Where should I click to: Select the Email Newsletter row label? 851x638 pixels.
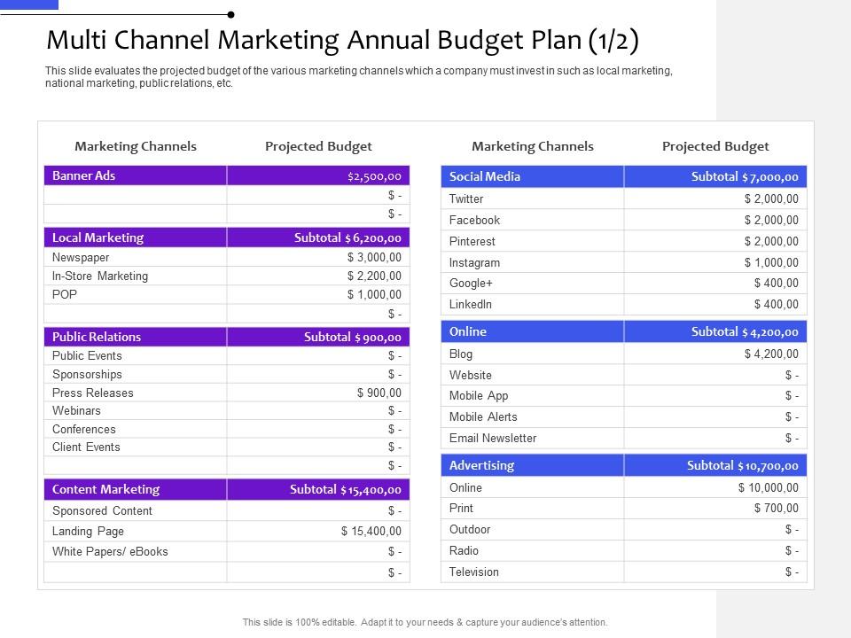(493, 438)
